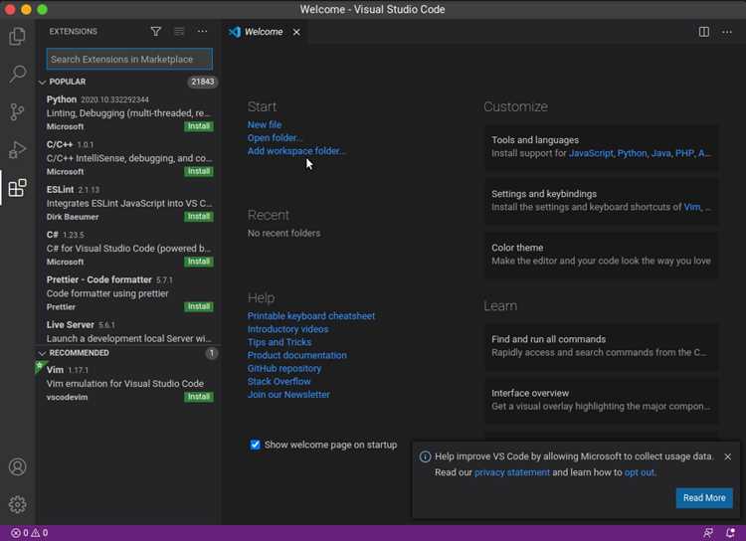Open the Accounts icon in activity bar
The image size is (746, 541).
17,466
